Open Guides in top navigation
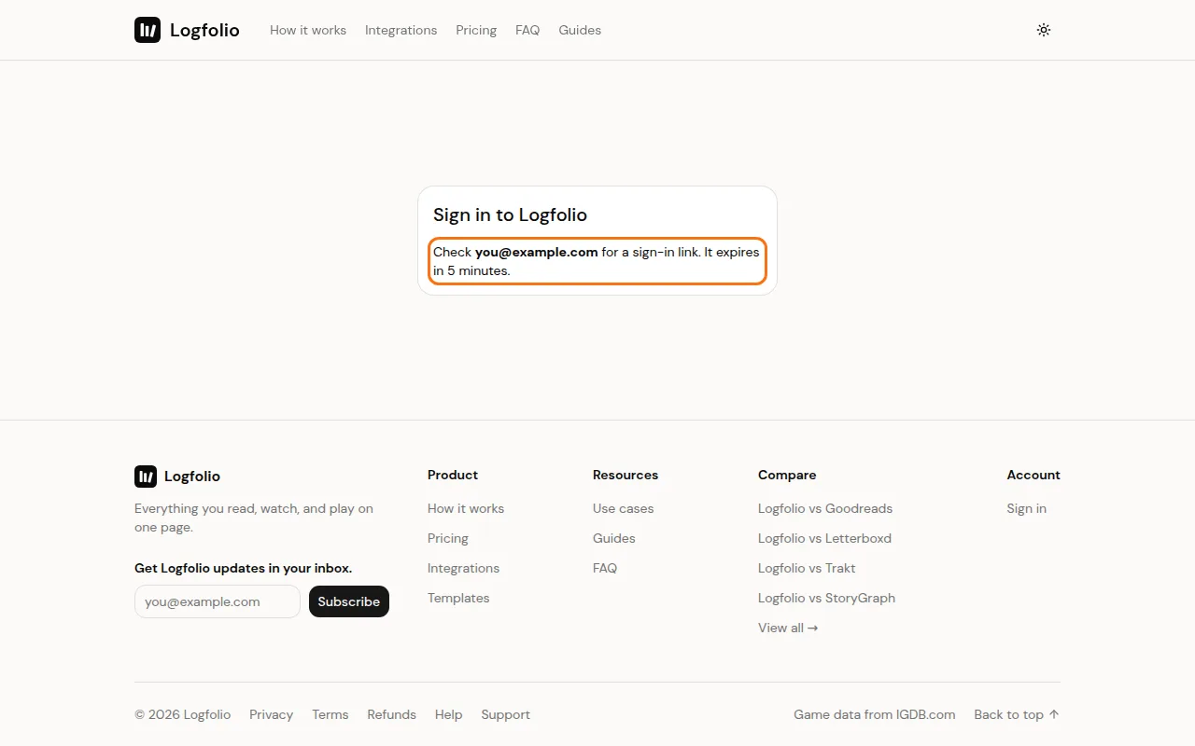1195x746 pixels. pos(580,30)
